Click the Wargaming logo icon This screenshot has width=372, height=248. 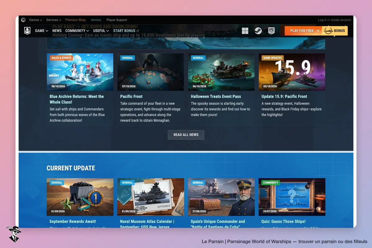pos(23,20)
